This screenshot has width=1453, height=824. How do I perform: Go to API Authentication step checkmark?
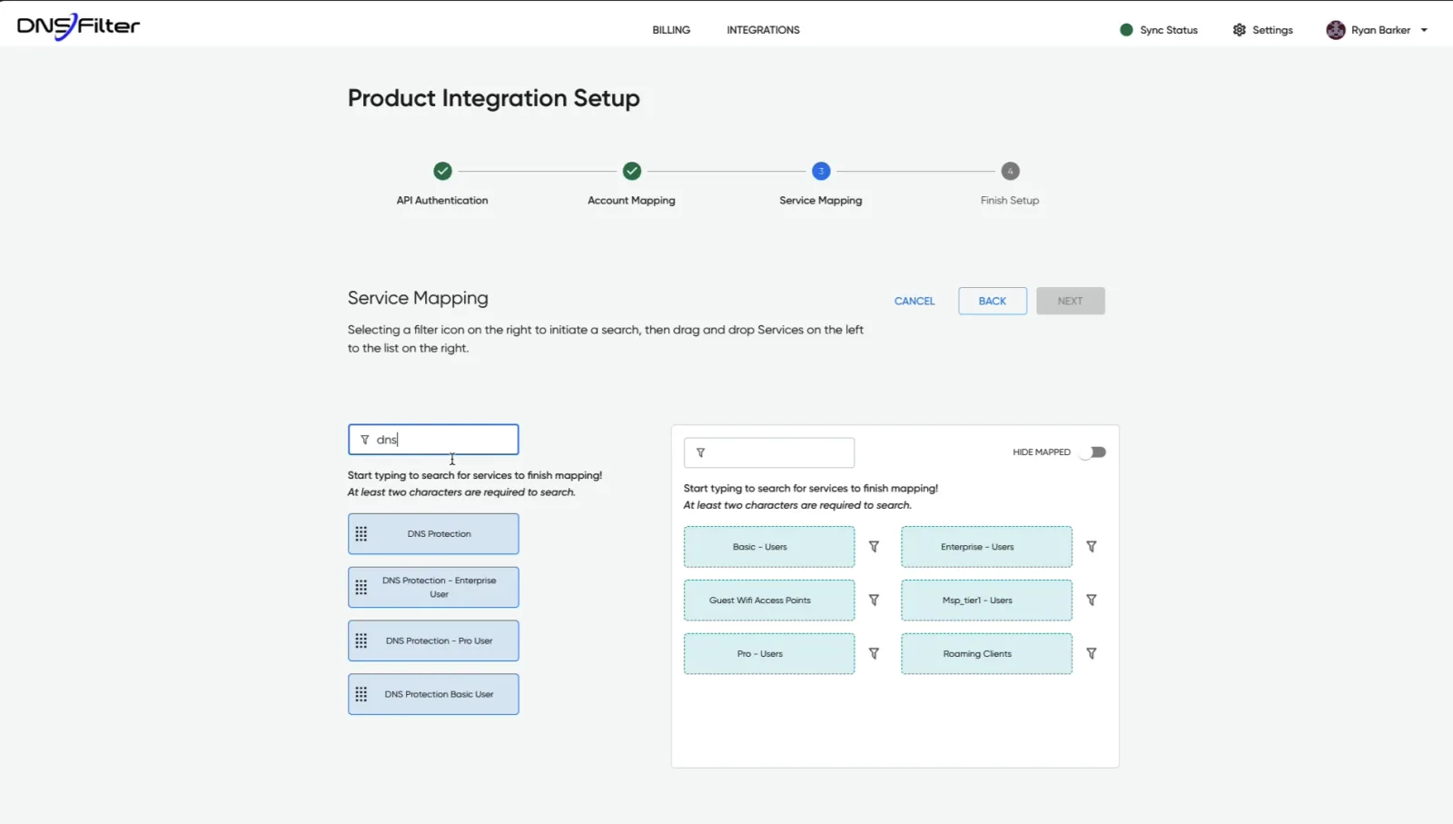(x=442, y=171)
